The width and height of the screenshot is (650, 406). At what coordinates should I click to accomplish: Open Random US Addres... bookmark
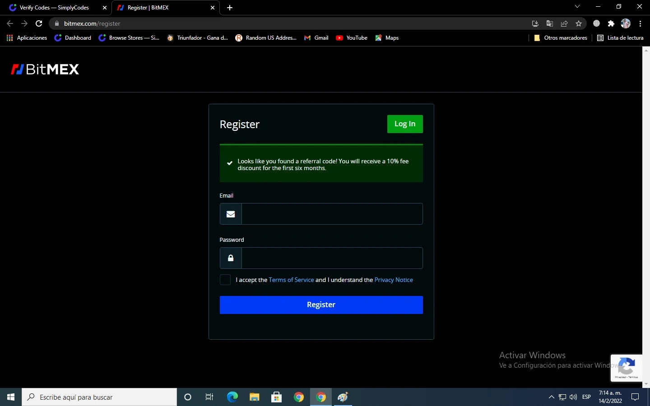tap(266, 38)
